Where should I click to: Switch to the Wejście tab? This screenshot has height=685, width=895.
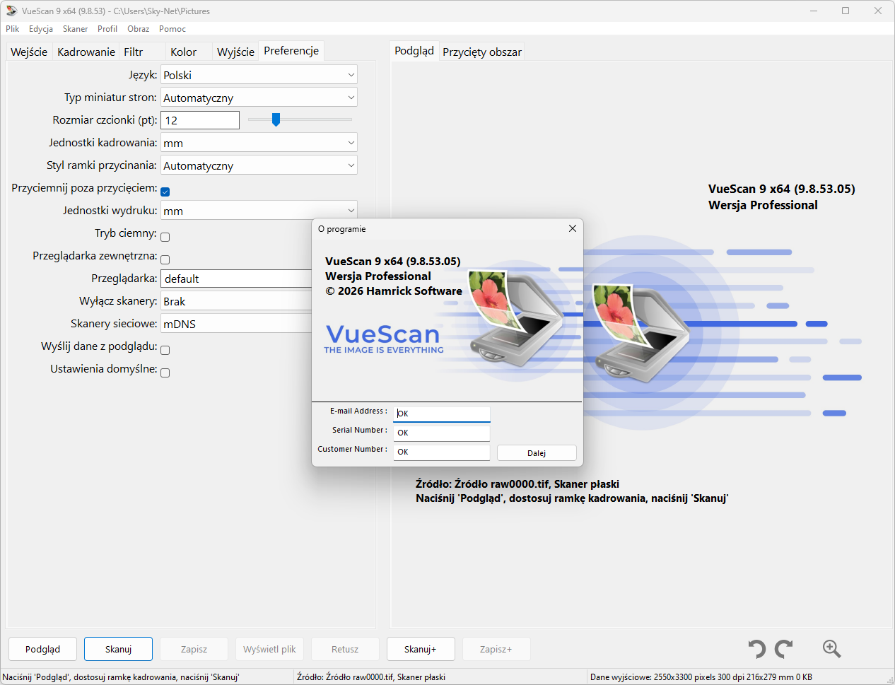[x=29, y=52]
